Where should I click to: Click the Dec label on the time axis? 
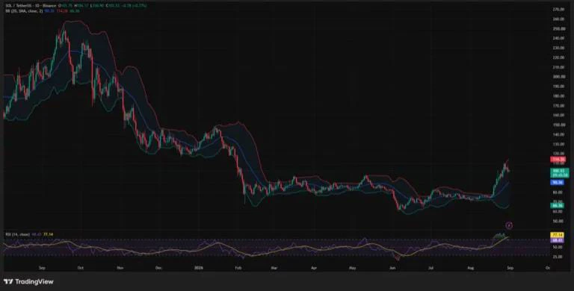[158, 268]
